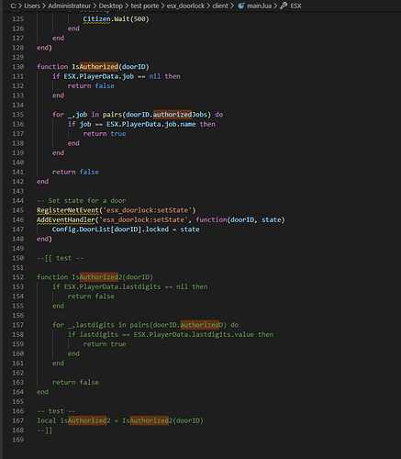Select line number 130 in gutter
The image size is (401, 459).
coord(18,67)
